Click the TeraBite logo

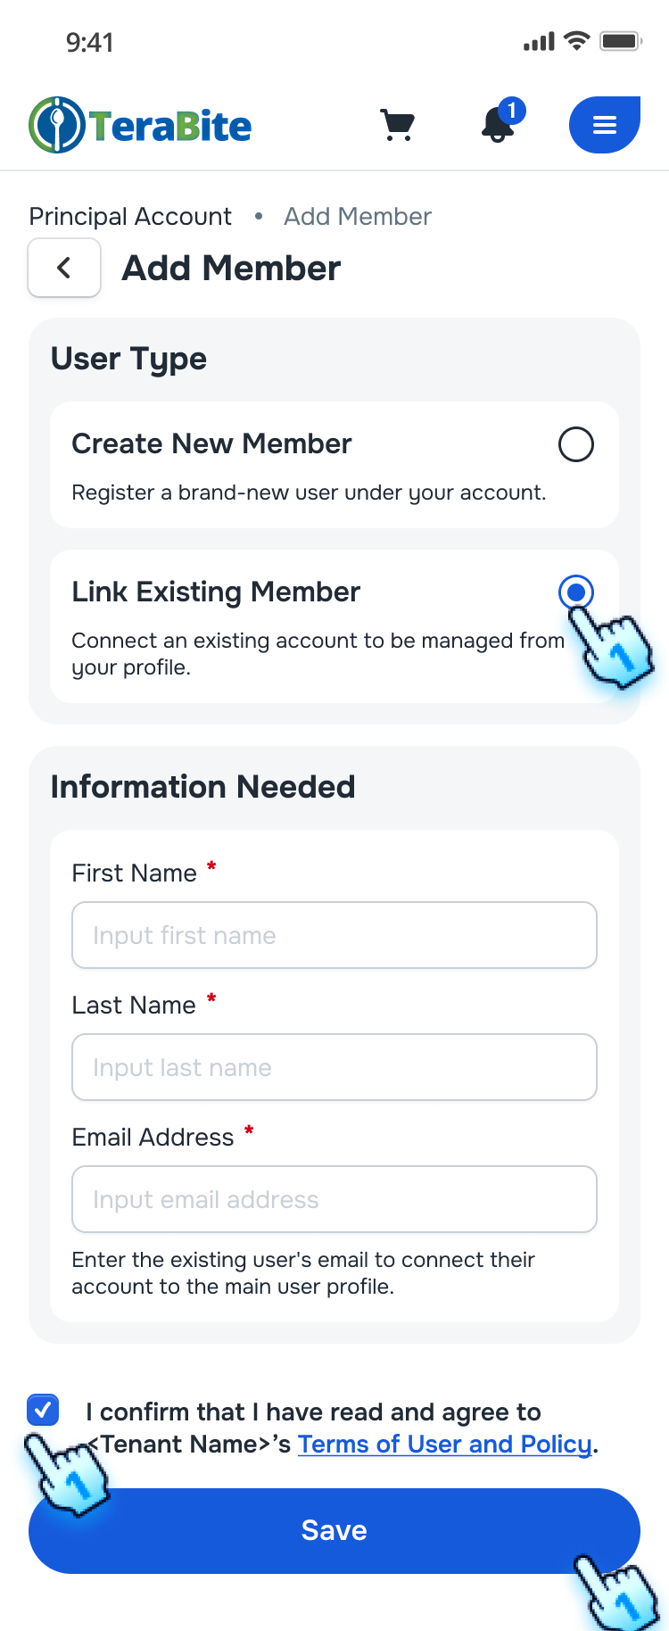pos(139,125)
